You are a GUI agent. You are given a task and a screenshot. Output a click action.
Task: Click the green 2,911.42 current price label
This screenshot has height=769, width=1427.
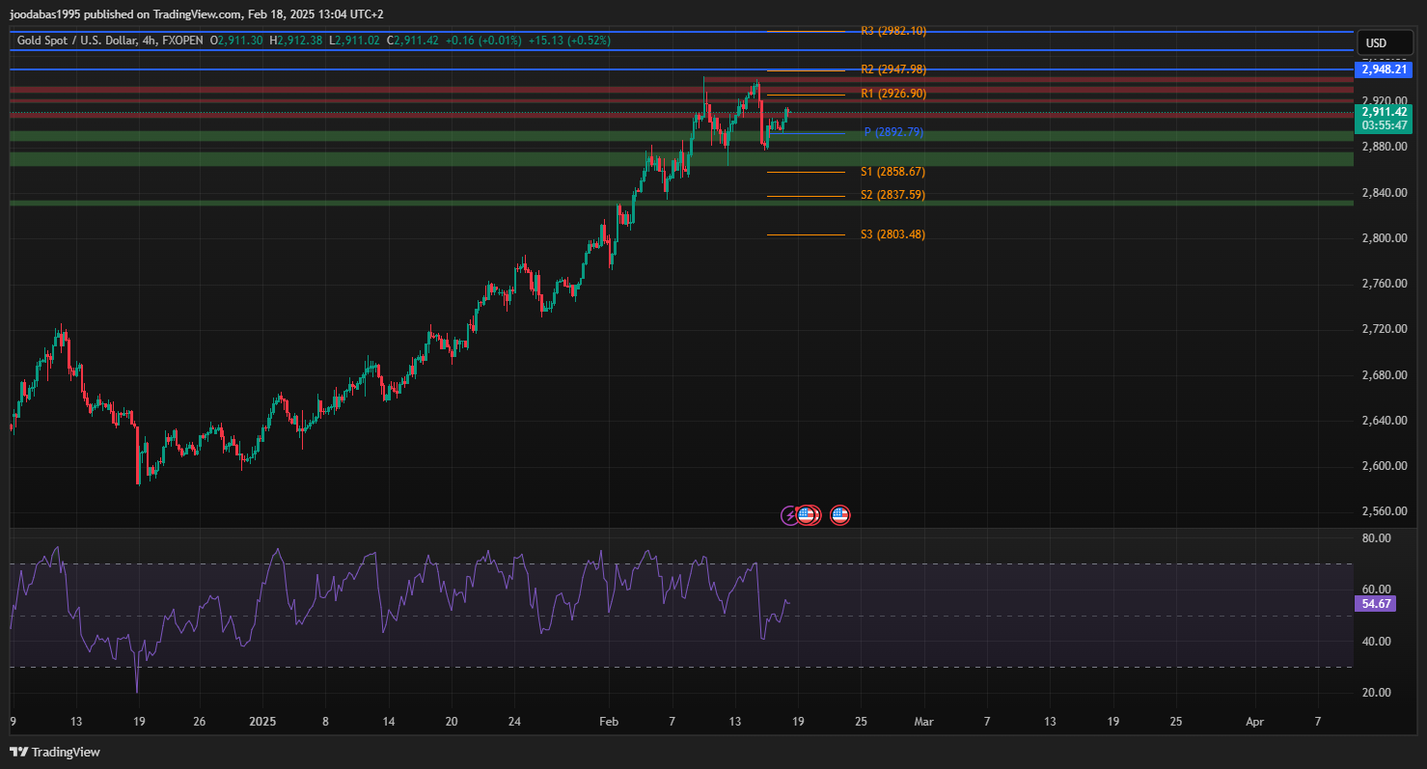[x=1383, y=112]
